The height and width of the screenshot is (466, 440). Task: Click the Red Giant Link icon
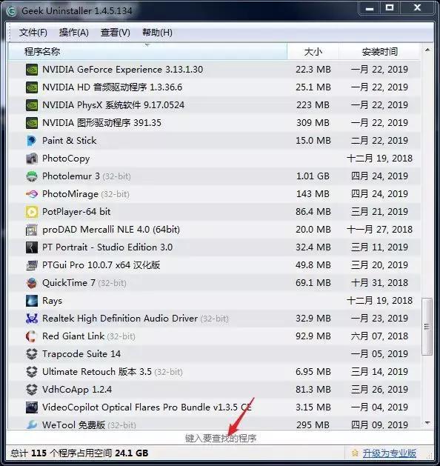point(32,336)
